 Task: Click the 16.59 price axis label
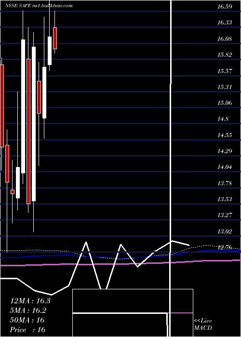click(225, 6)
